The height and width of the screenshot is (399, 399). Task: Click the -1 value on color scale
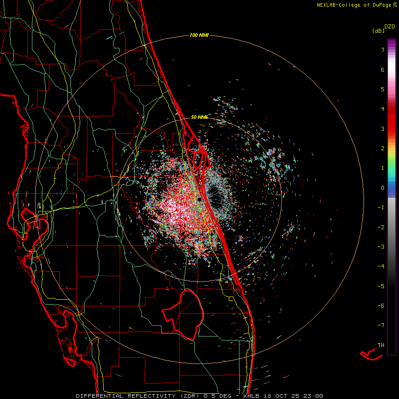pyautogui.click(x=381, y=207)
